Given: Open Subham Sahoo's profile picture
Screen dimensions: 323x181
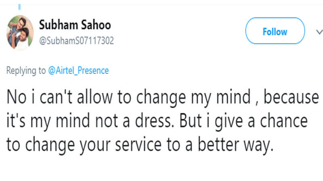Looking at the screenshot, I should click(20, 33).
